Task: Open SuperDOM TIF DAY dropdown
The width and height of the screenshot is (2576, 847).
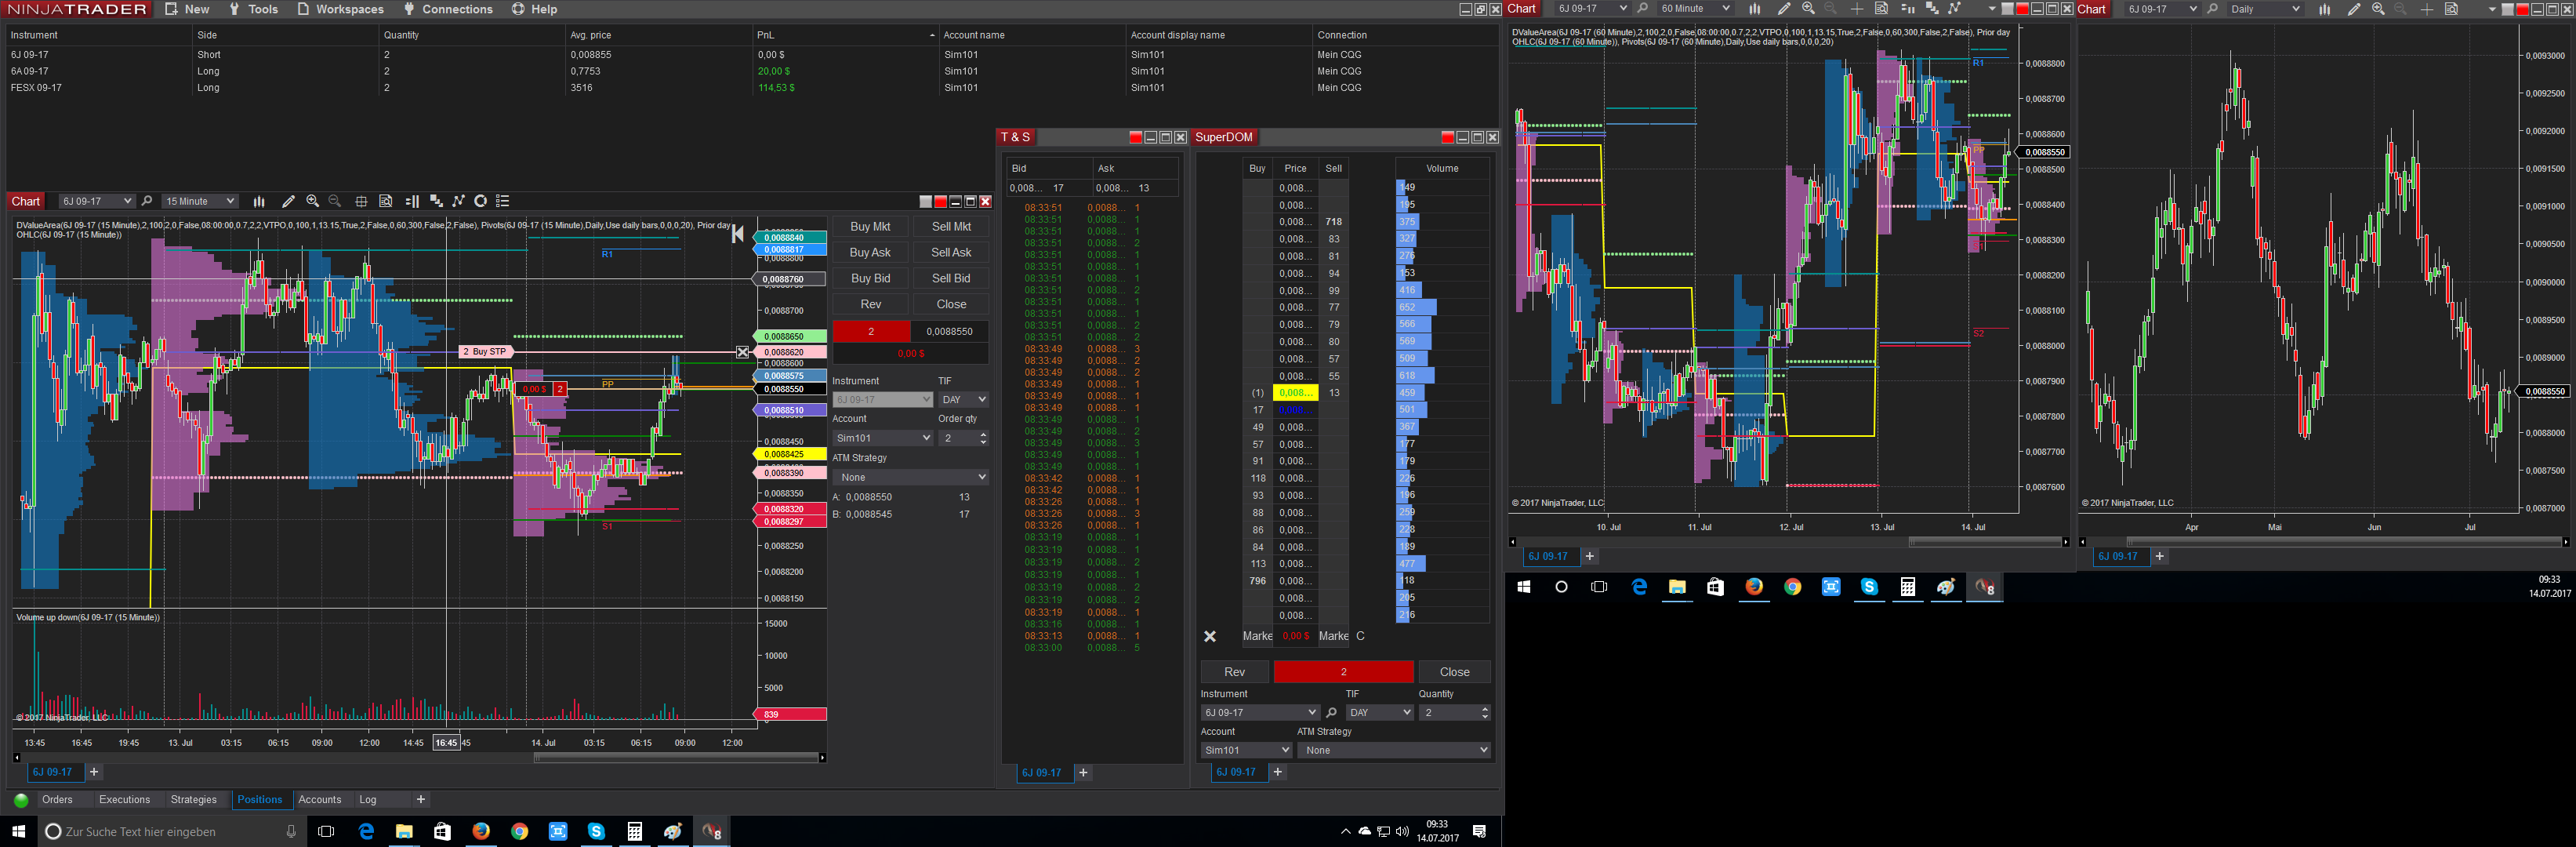Action: point(1380,713)
